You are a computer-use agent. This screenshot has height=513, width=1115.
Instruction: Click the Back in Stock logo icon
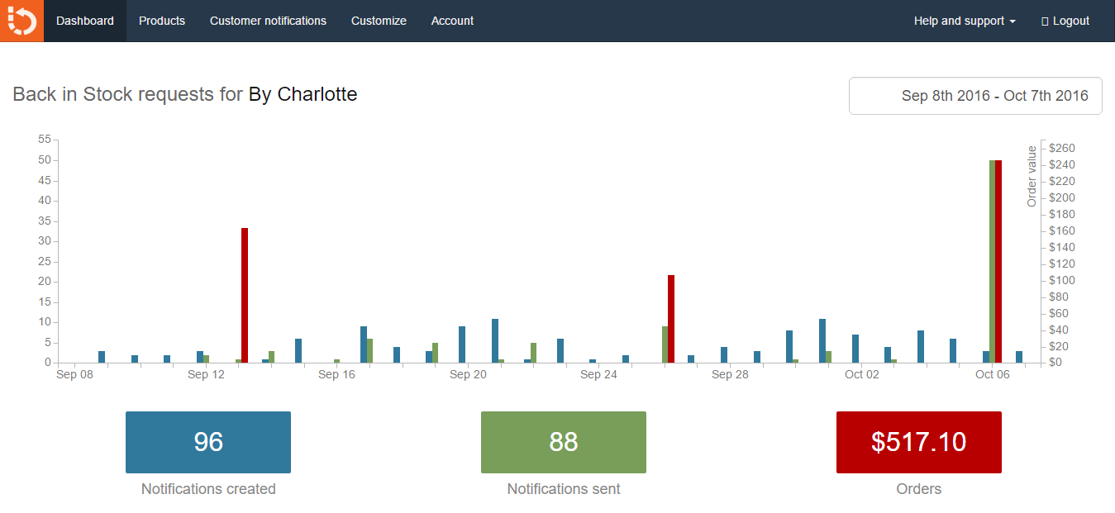21,21
